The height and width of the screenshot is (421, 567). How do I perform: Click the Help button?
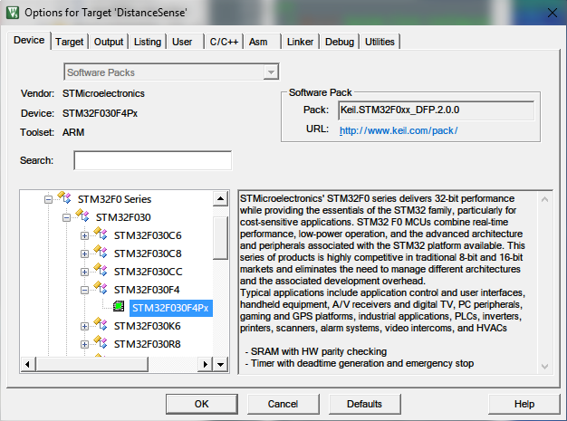524,404
